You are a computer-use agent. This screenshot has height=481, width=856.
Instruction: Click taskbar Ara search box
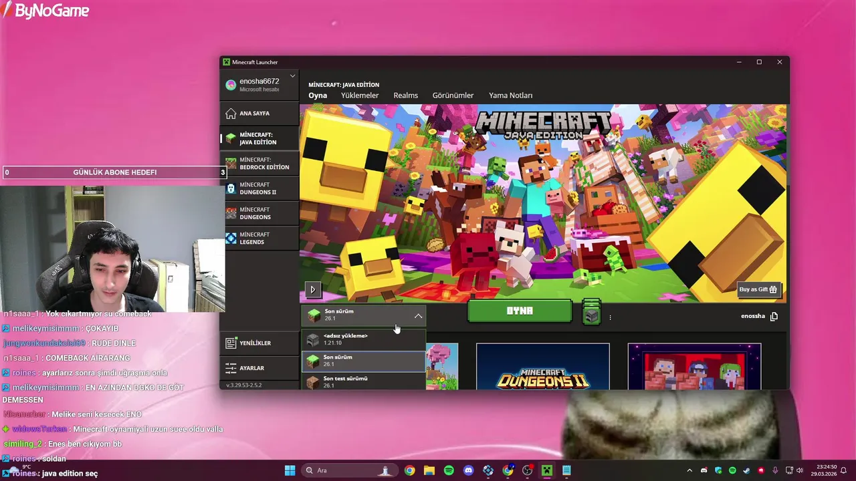pyautogui.click(x=349, y=470)
